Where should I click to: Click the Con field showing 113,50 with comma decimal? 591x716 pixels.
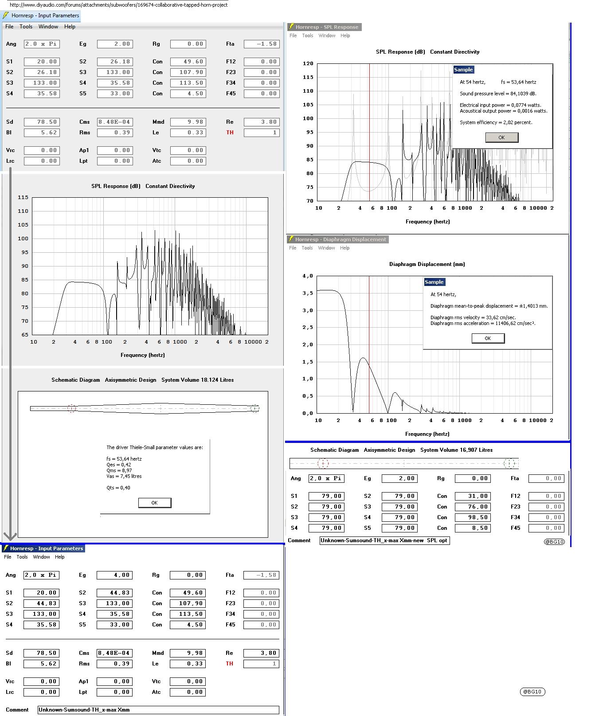tap(188, 614)
